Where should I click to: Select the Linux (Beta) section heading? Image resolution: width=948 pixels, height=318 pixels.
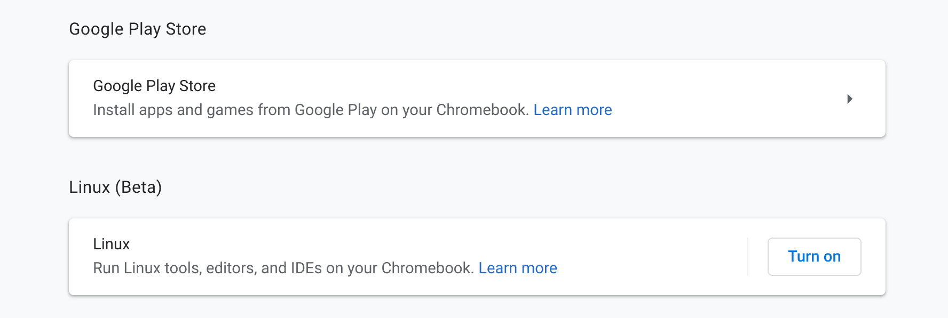point(115,187)
